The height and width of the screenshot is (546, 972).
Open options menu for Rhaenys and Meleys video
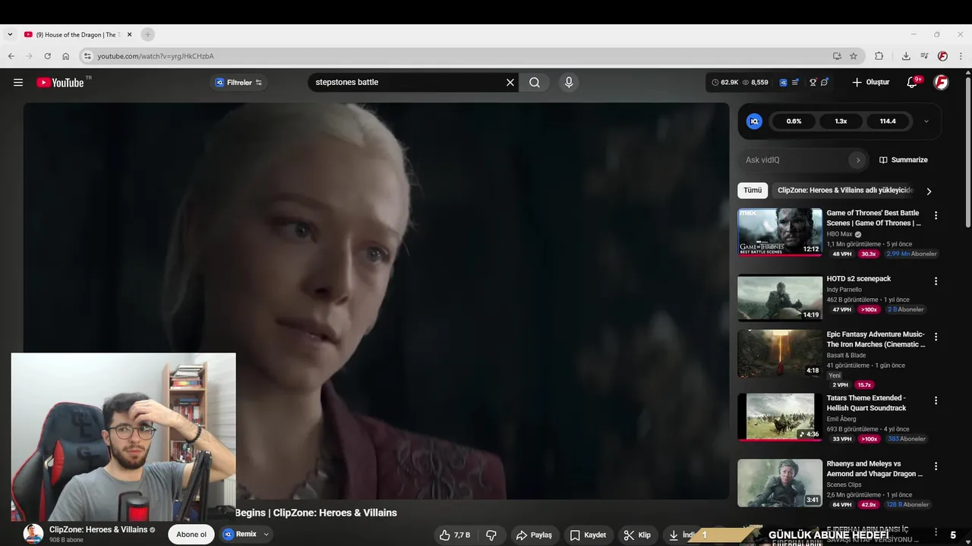[x=936, y=466]
